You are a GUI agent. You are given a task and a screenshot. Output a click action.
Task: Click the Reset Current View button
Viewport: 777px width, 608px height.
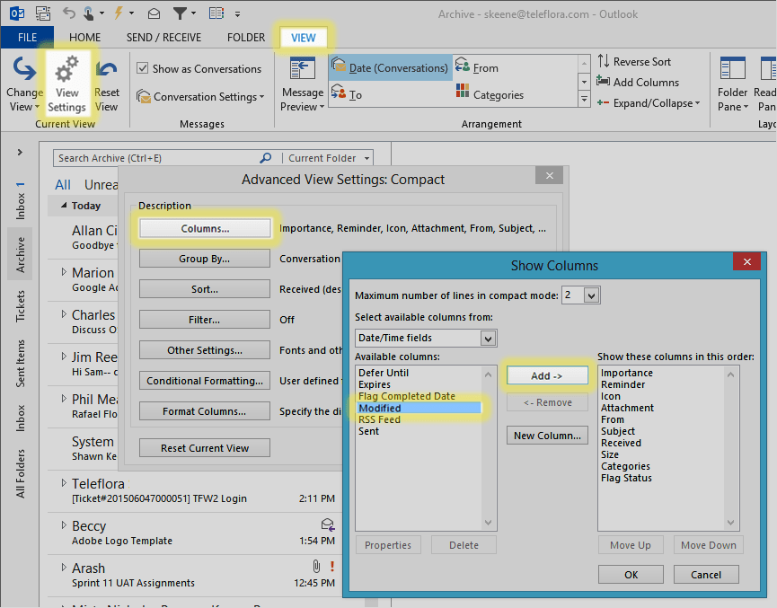[205, 448]
